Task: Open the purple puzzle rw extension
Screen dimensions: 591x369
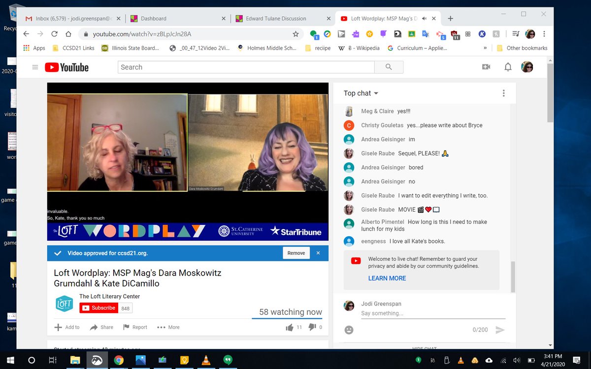Action: tap(355, 34)
